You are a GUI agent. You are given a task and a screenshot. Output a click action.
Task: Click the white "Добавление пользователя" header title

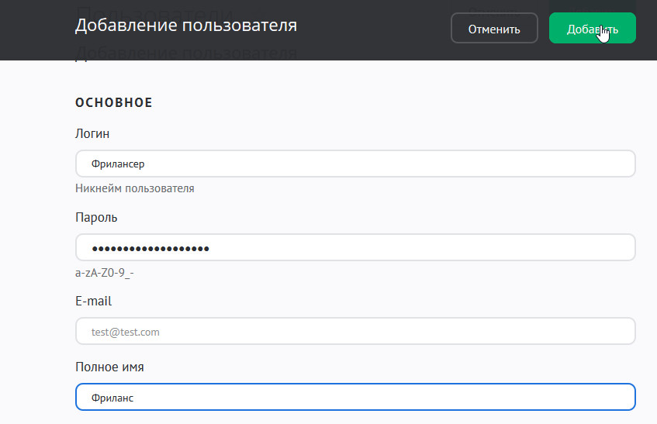(x=185, y=26)
